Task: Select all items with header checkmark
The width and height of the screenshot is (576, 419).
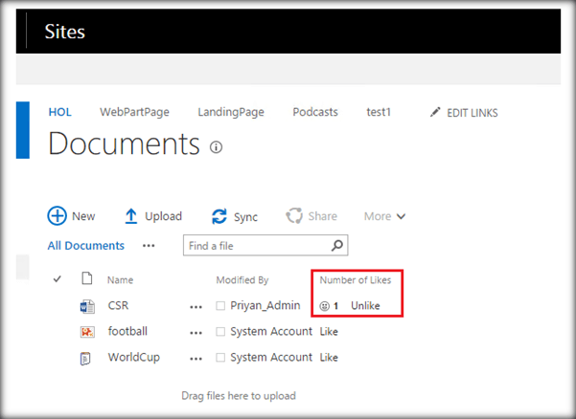Action: 58,279
